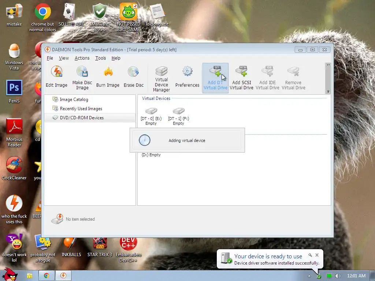Launch the Burn Image tool
The width and height of the screenshot is (375, 281).
[108, 77]
